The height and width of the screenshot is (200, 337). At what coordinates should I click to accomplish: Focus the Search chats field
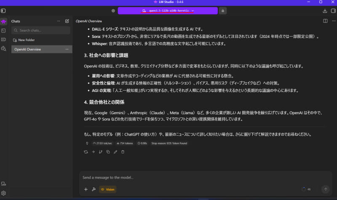[x=41, y=30]
